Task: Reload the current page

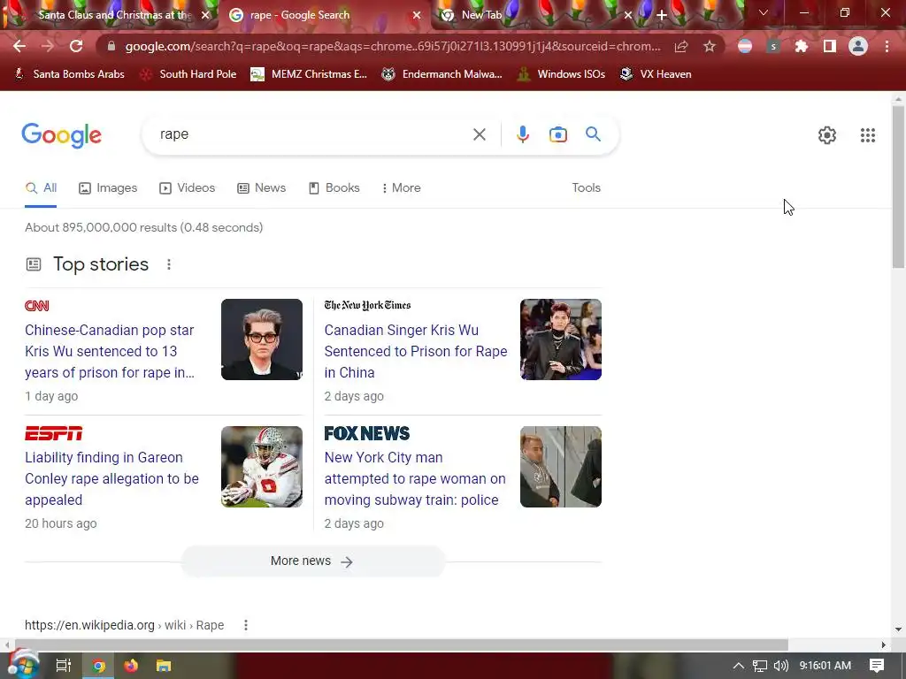Action: pyautogui.click(x=76, y=46)
